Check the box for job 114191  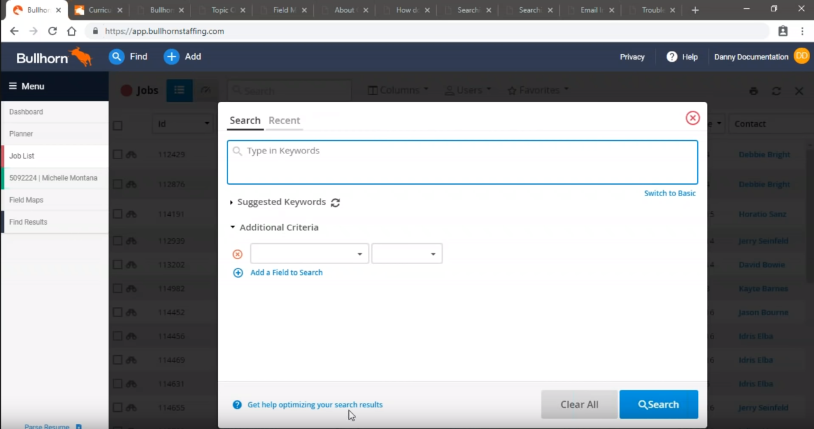[x=117, y=215]
